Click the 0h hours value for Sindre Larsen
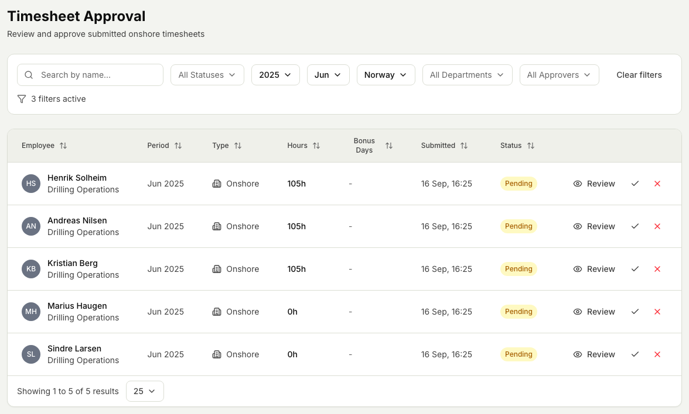The height and width of the screenshot is (414, 689). point(293,354)
